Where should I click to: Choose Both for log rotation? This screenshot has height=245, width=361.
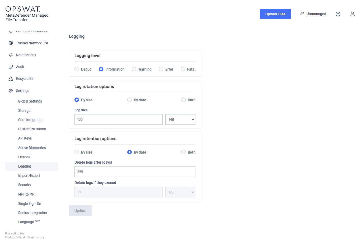[x=183, y=100]
